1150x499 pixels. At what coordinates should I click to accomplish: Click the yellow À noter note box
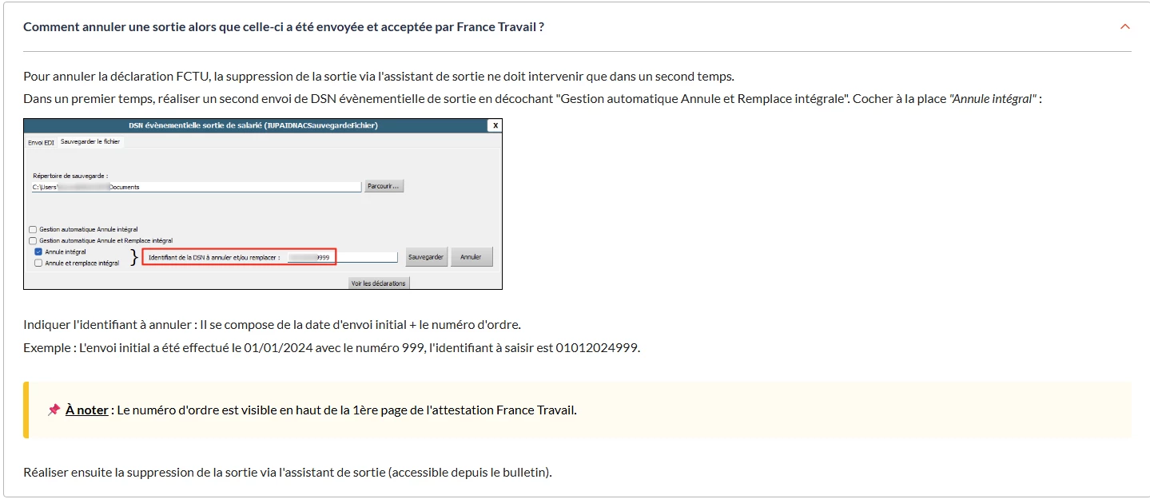[x=719, y=410]
